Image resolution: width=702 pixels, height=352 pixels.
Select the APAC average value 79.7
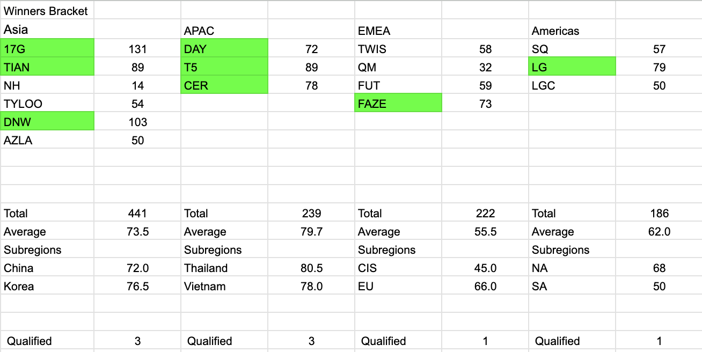coord(311,232)
